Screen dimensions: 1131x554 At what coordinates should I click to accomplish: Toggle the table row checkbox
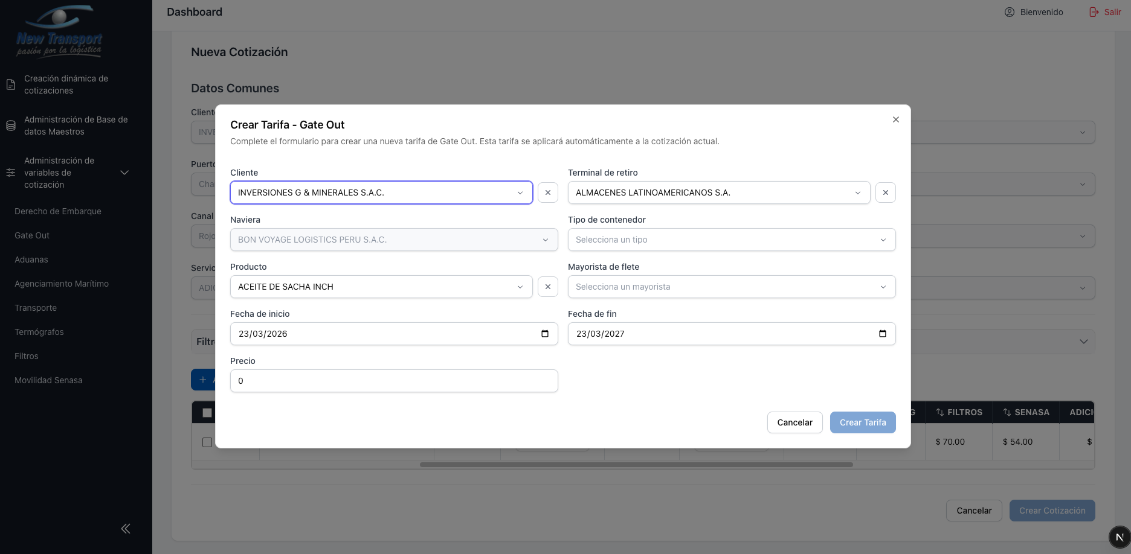pos(207,442)
